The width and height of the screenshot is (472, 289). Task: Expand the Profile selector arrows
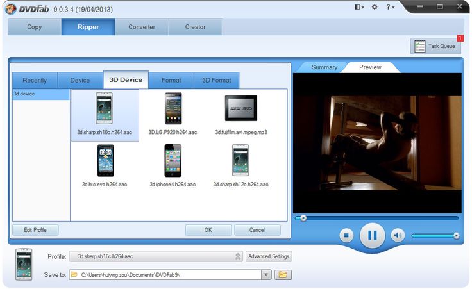coord(238,256)
